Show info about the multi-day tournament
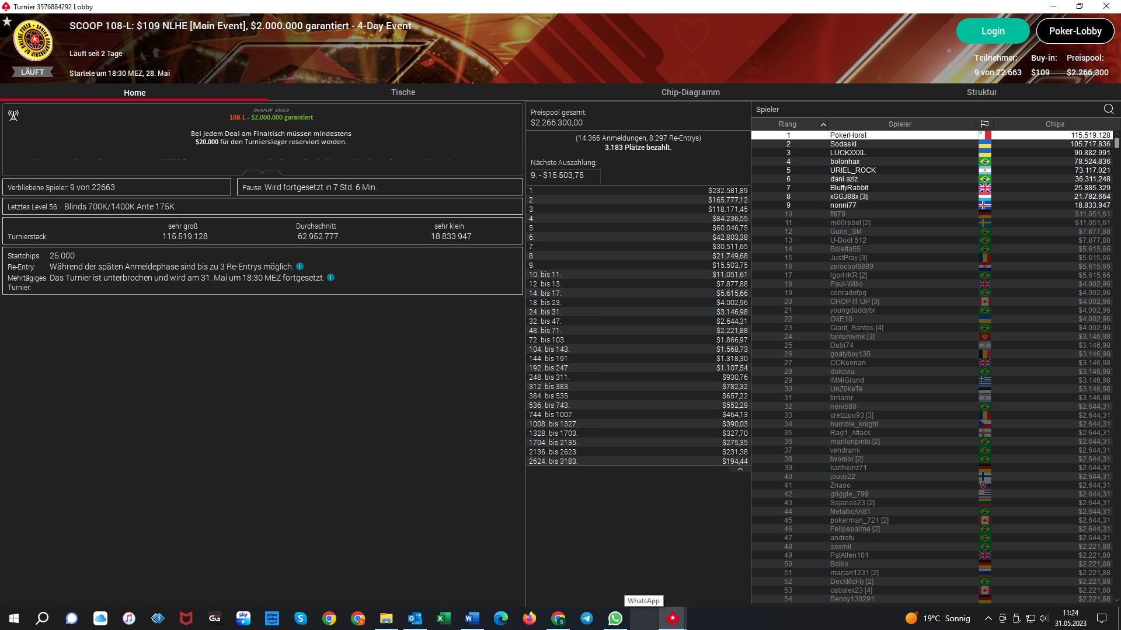Image resolution: width=1121 pixels, height=630 pixels. [x=330, y=278]
